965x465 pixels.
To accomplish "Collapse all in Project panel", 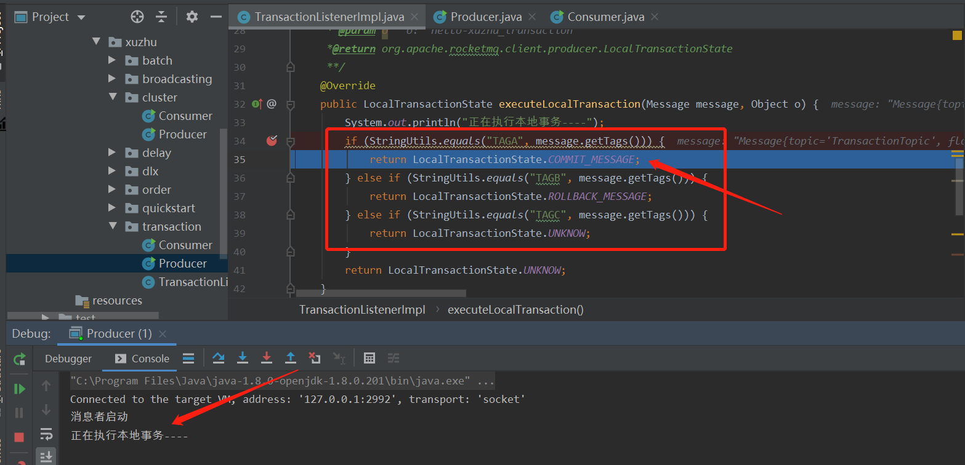I will pyautogui.click(x=161, y=17).
